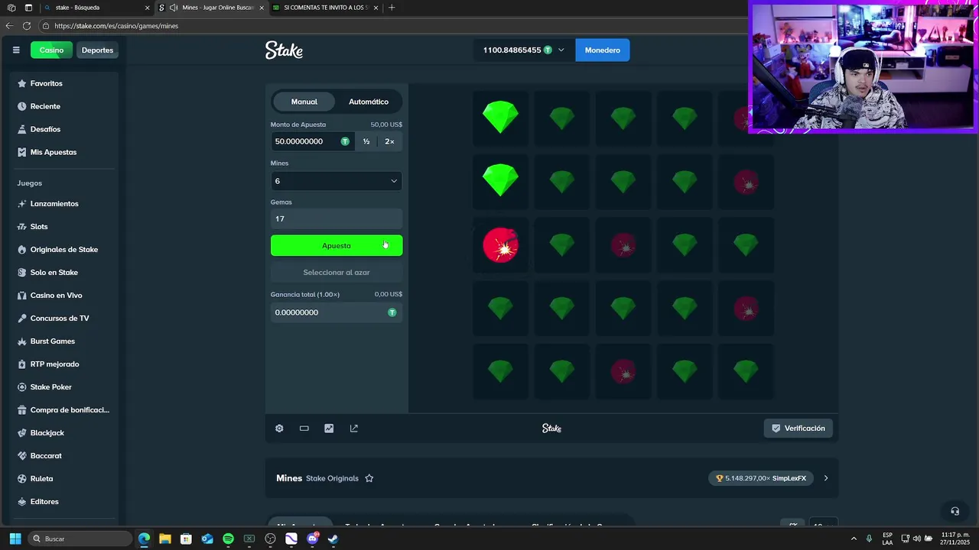Show hidden system tray icons
This screenshot has height=550, width=979.
pos(854,539)
